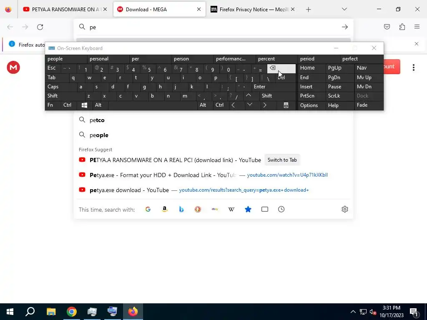
Task: Click the context menu key on On-Screen Keyboard
Action: click(x=286, y=105)
